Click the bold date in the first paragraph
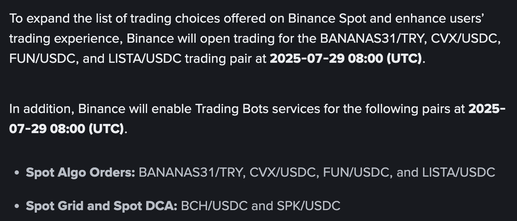517x221 pixels. click(345, 59)
